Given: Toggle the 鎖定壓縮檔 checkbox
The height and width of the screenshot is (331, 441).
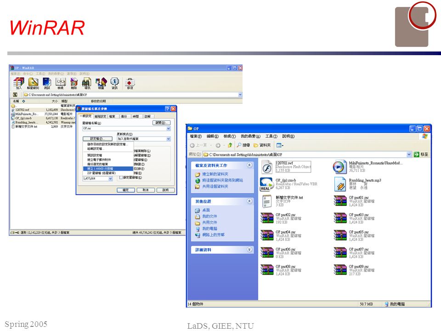Looking at the screenshot, I should (121, 177).
